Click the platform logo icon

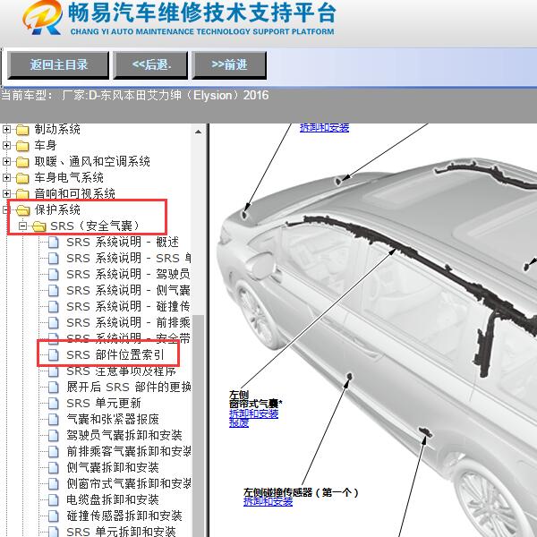pyautogui.click(x=42, y=18)
